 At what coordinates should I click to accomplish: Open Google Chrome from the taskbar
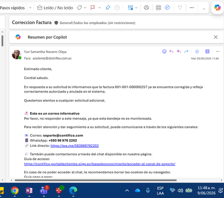coord(15,190)
